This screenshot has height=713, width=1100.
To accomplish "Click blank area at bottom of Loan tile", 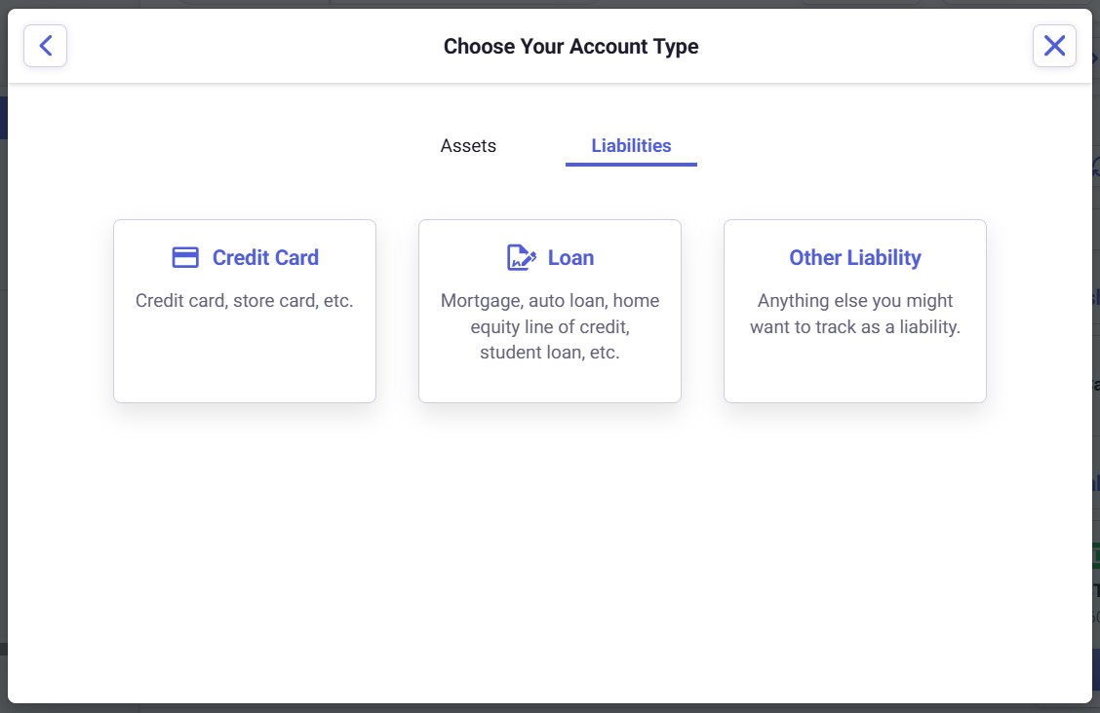I will 550,384.
